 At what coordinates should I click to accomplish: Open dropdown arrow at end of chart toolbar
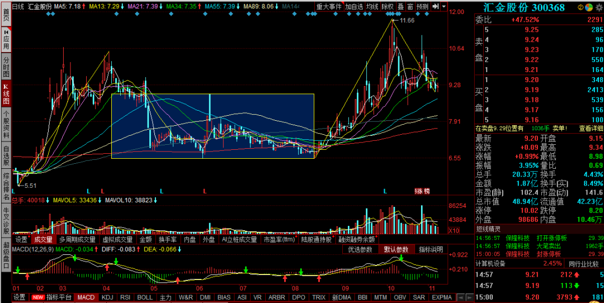444,7
